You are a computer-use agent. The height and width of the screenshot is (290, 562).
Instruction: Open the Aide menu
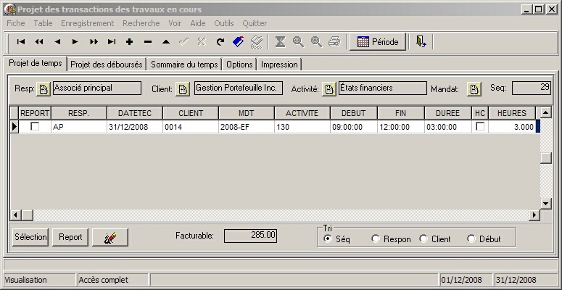198,23
